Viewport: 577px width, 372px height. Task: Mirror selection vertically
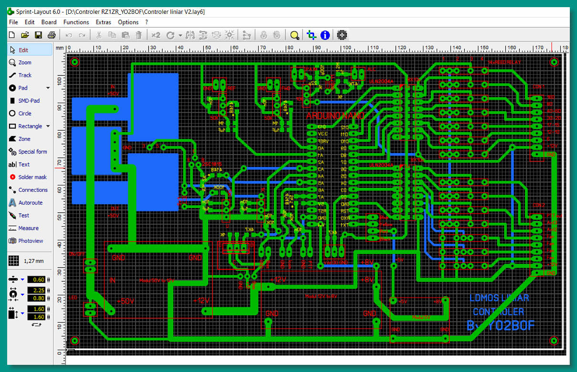coord(203,35)
